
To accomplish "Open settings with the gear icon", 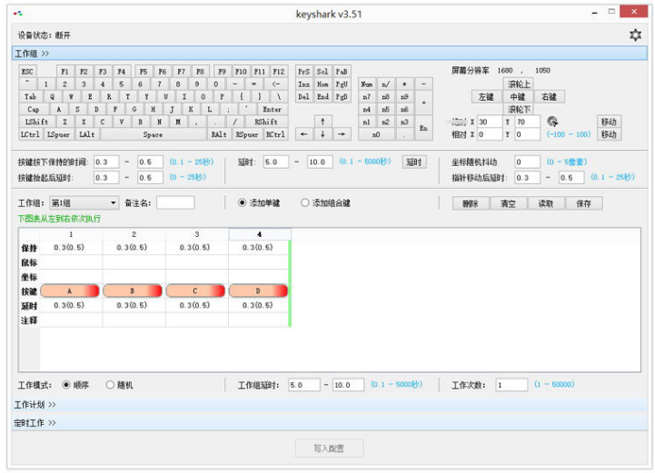I will click(x=635, y=35).
